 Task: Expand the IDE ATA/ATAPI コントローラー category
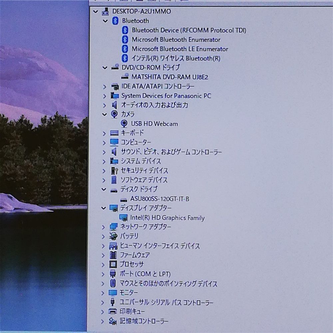[x=105, y=87]
